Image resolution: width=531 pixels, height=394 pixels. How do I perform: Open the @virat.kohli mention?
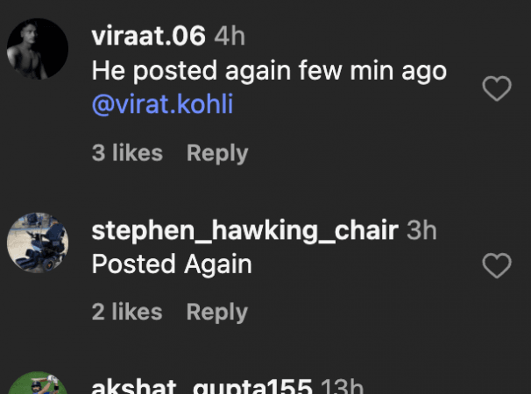[x=162, y=105]
